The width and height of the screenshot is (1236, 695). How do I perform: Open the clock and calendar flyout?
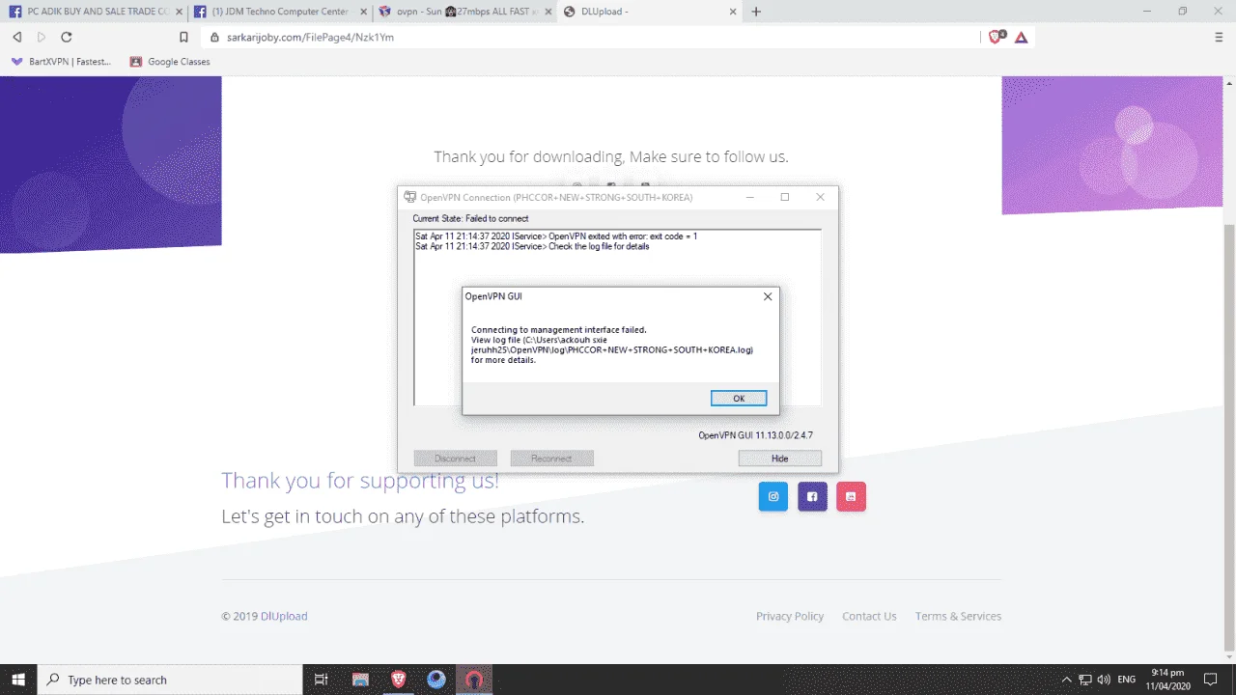coord(1168,680)
